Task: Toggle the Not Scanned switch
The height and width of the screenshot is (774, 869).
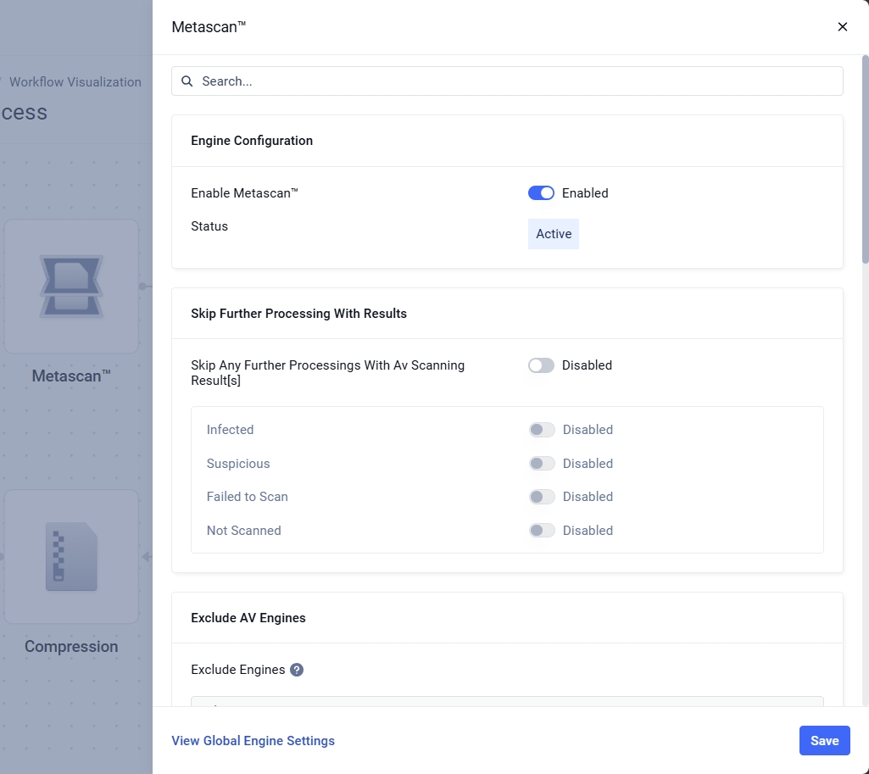Action: (x=542, y=530)
